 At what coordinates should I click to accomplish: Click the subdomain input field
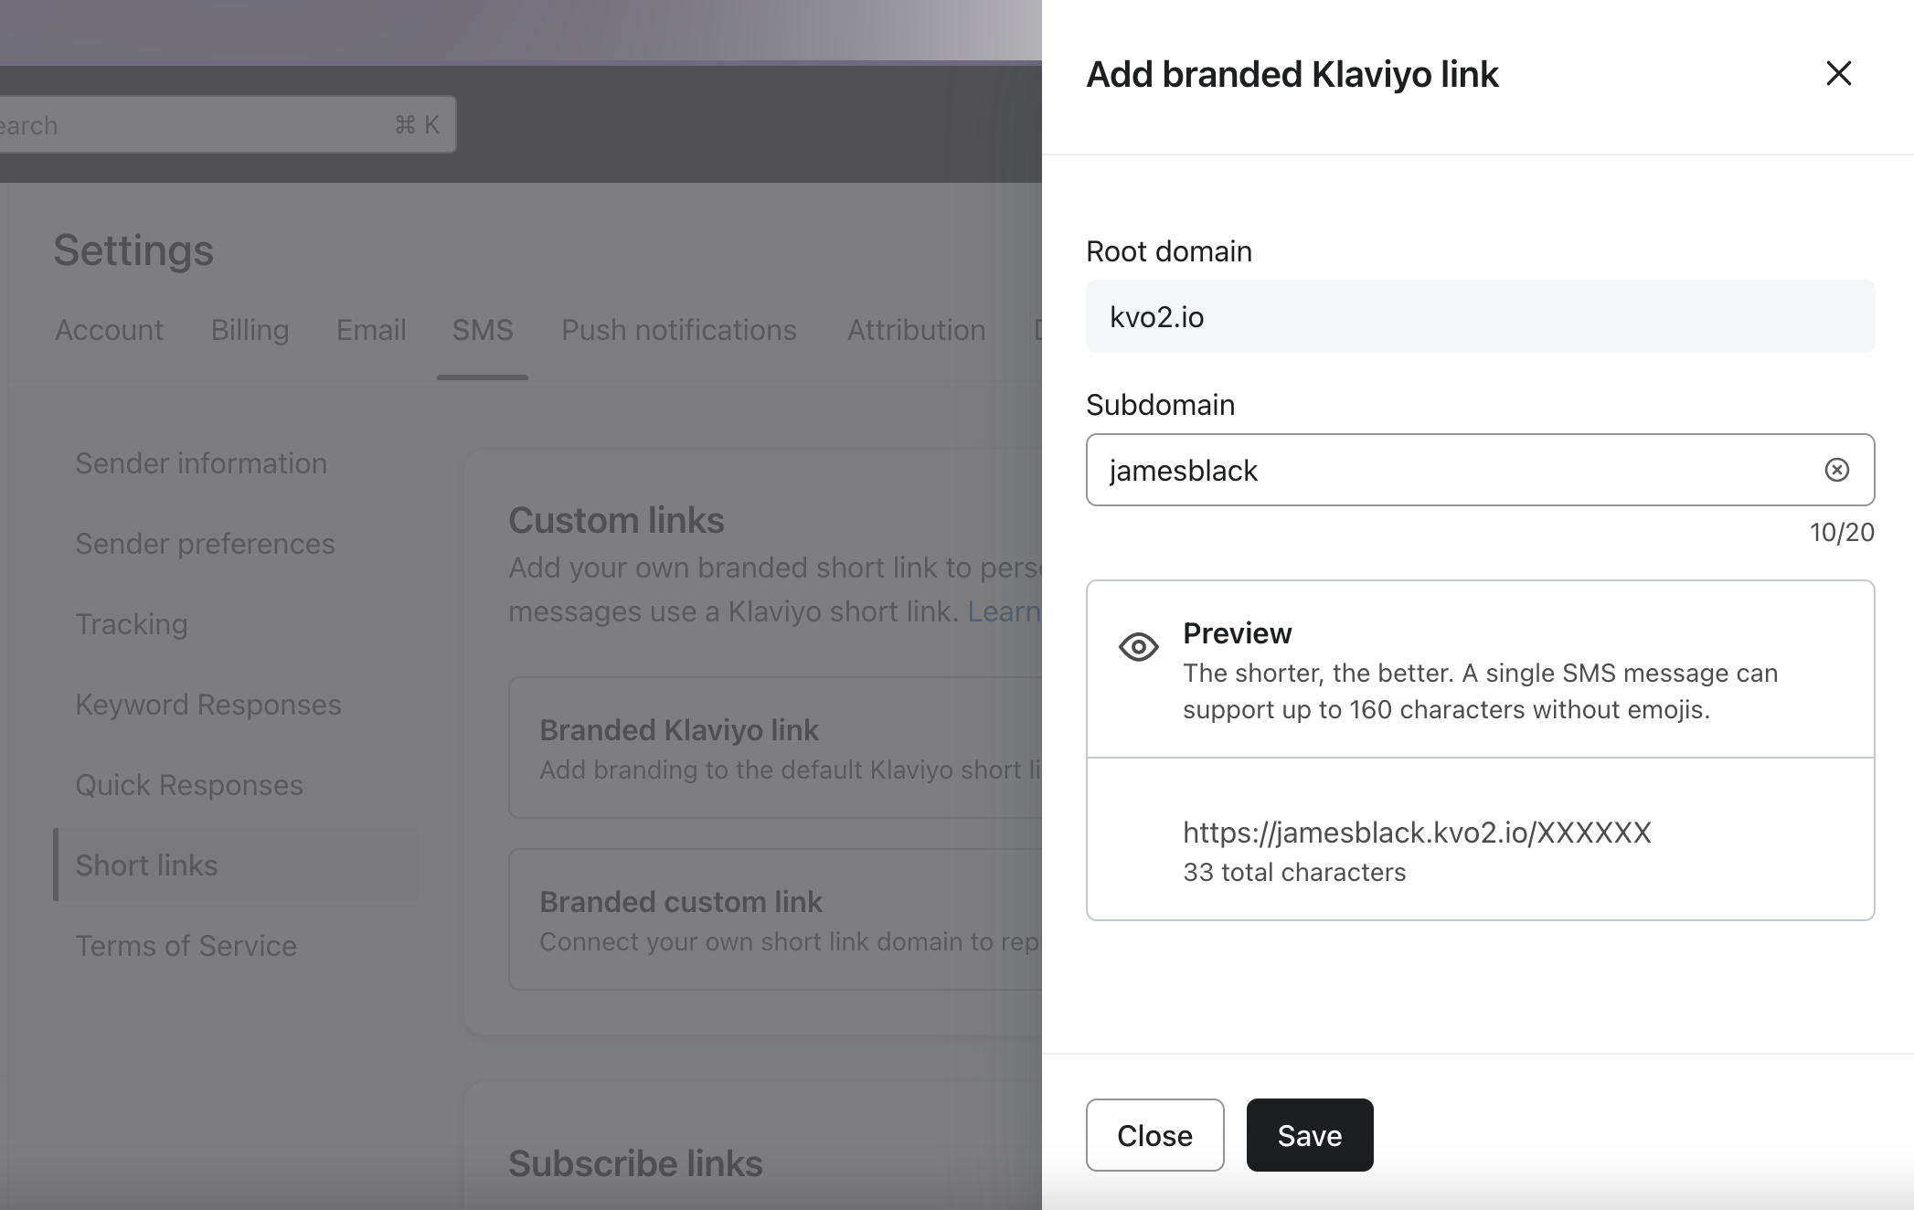(x=1481, y=470)
